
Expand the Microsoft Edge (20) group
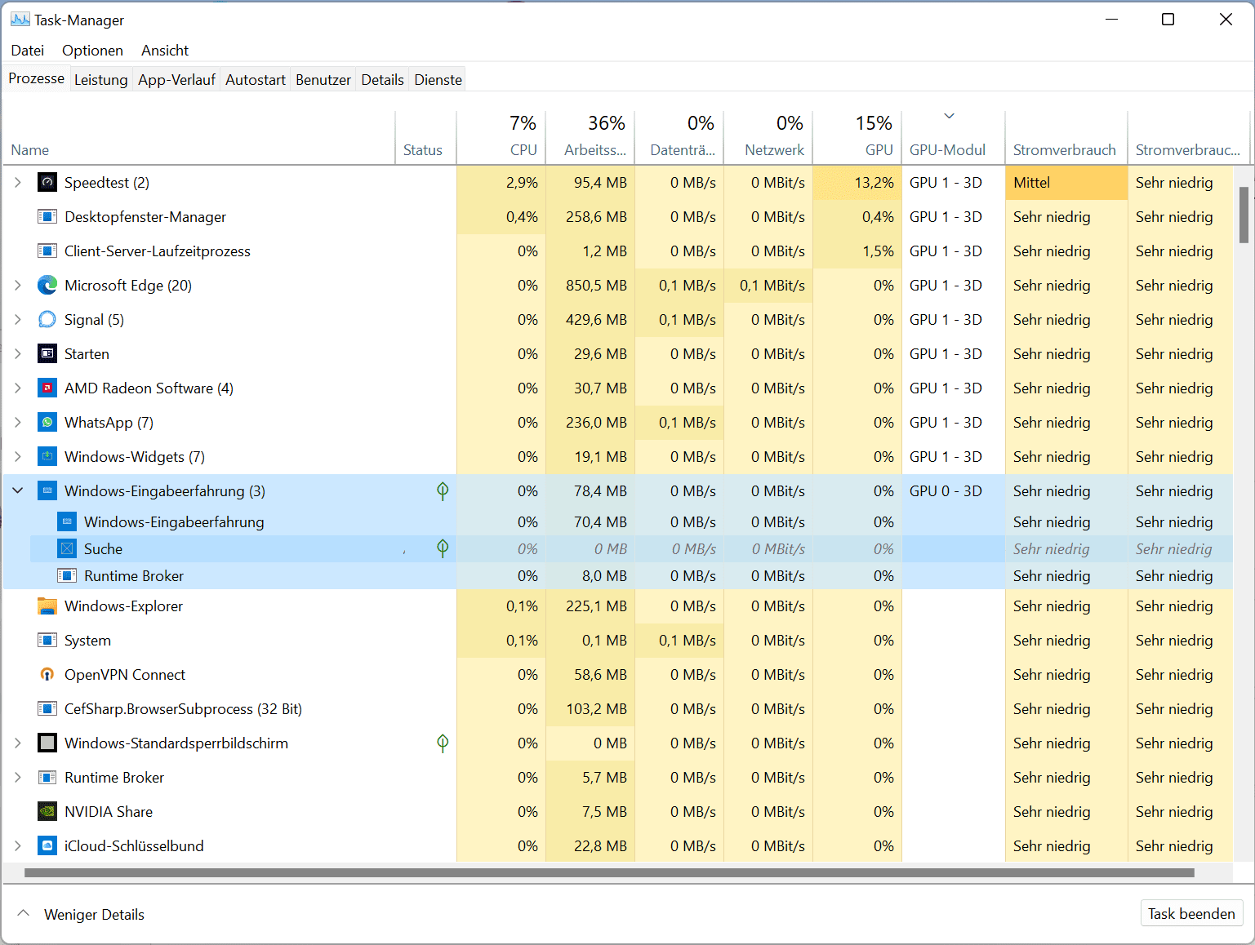tap(18, 286)
